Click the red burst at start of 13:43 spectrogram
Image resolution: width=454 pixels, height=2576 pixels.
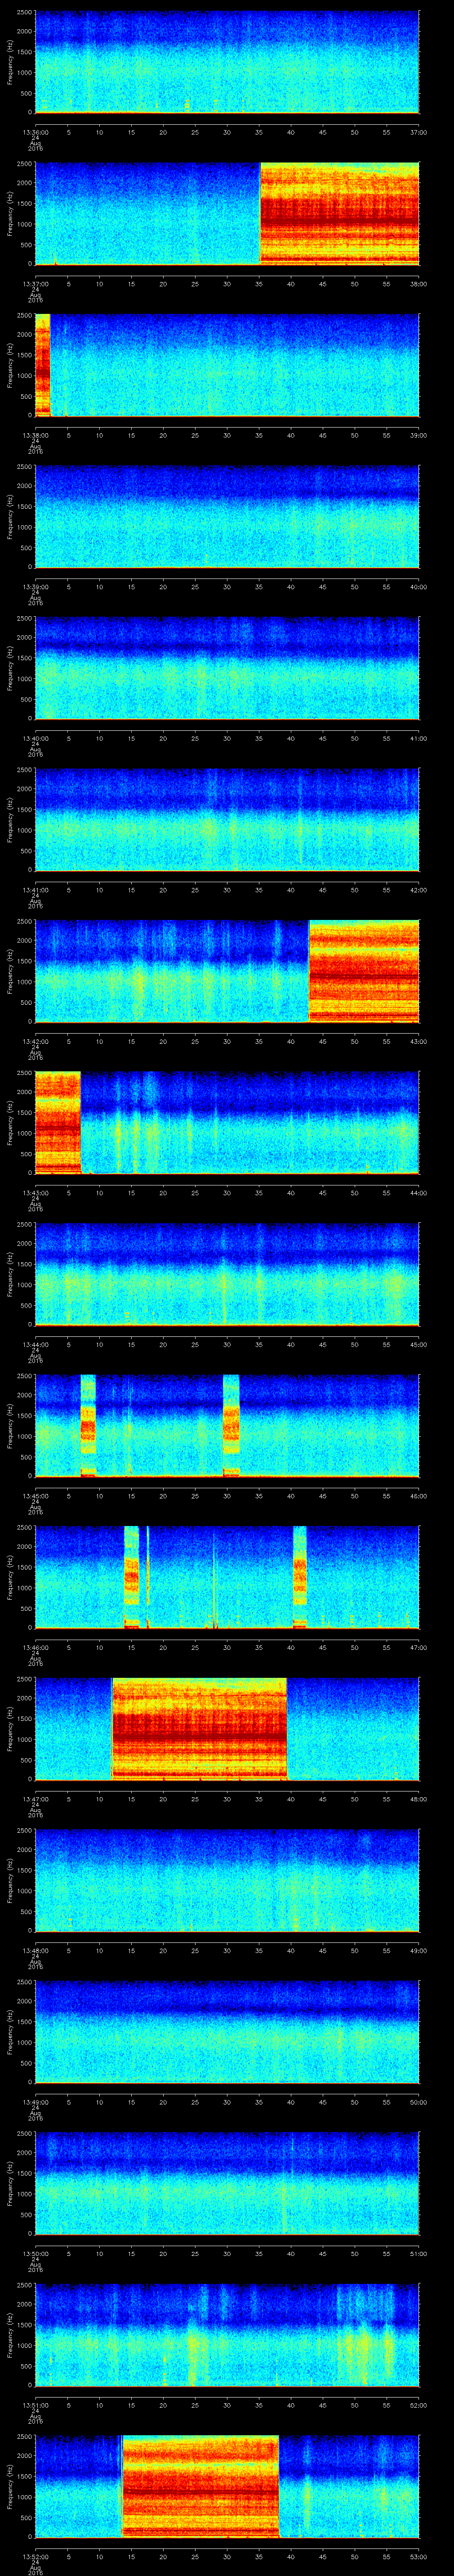[x=57, y=1122]
